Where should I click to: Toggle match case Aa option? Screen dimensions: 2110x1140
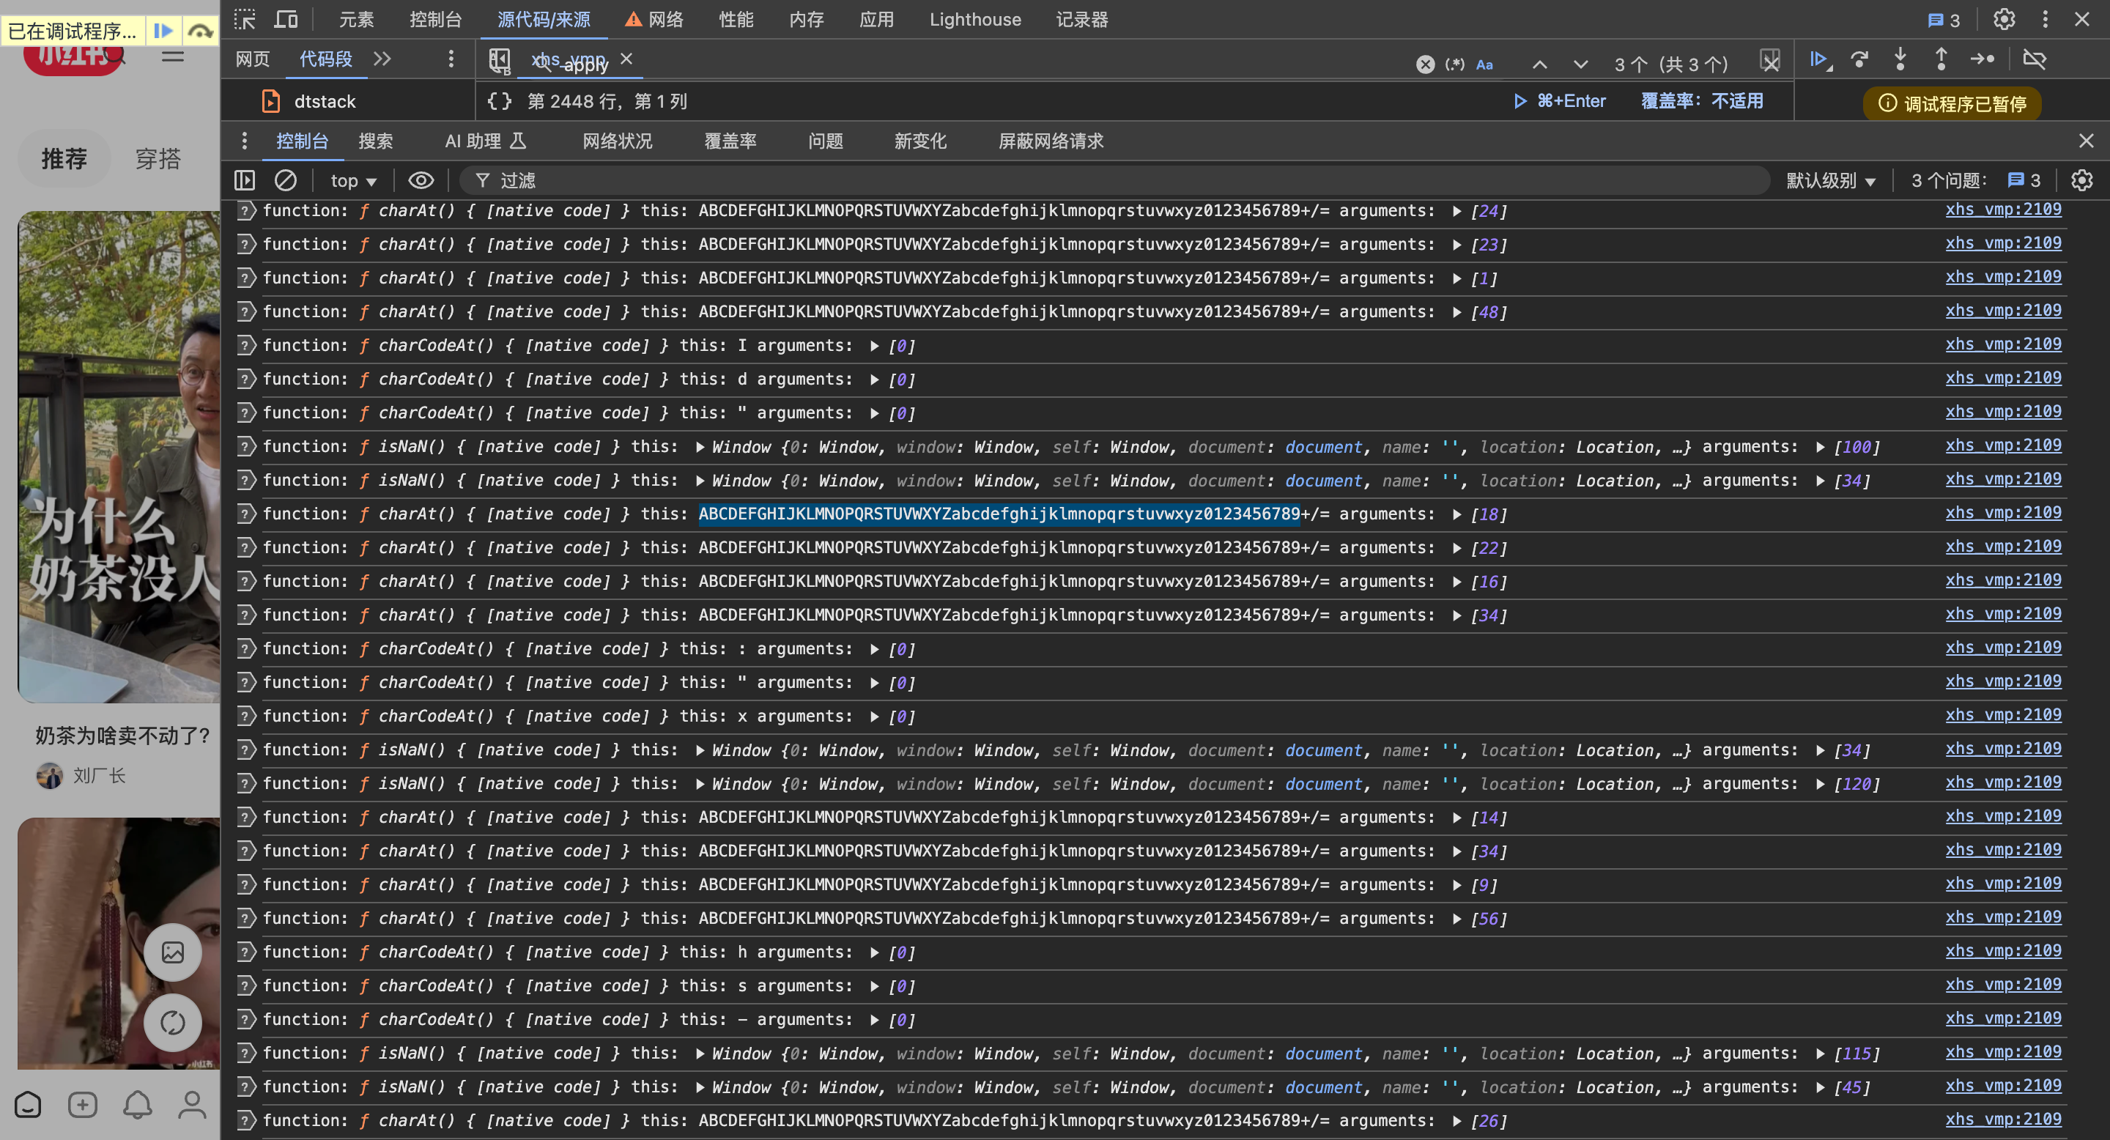[x=1484, y=64]
